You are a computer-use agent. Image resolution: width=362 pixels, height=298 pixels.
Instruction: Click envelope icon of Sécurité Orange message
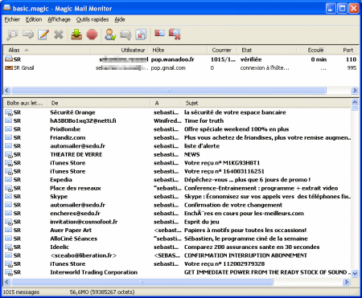coord(9,112)
